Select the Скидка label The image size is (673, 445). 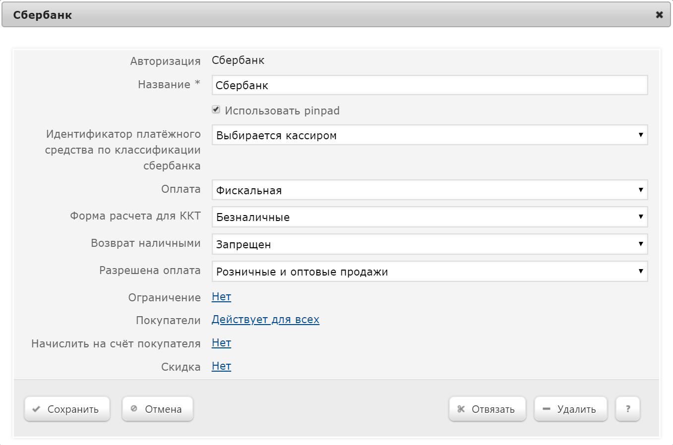181,367
